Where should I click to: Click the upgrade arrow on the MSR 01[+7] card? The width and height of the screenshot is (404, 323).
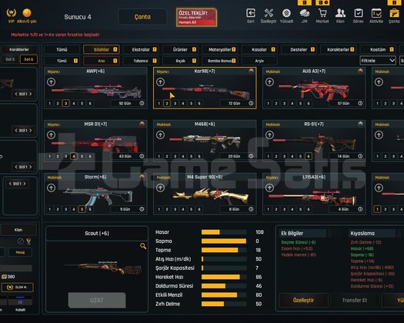coord(51,135)
